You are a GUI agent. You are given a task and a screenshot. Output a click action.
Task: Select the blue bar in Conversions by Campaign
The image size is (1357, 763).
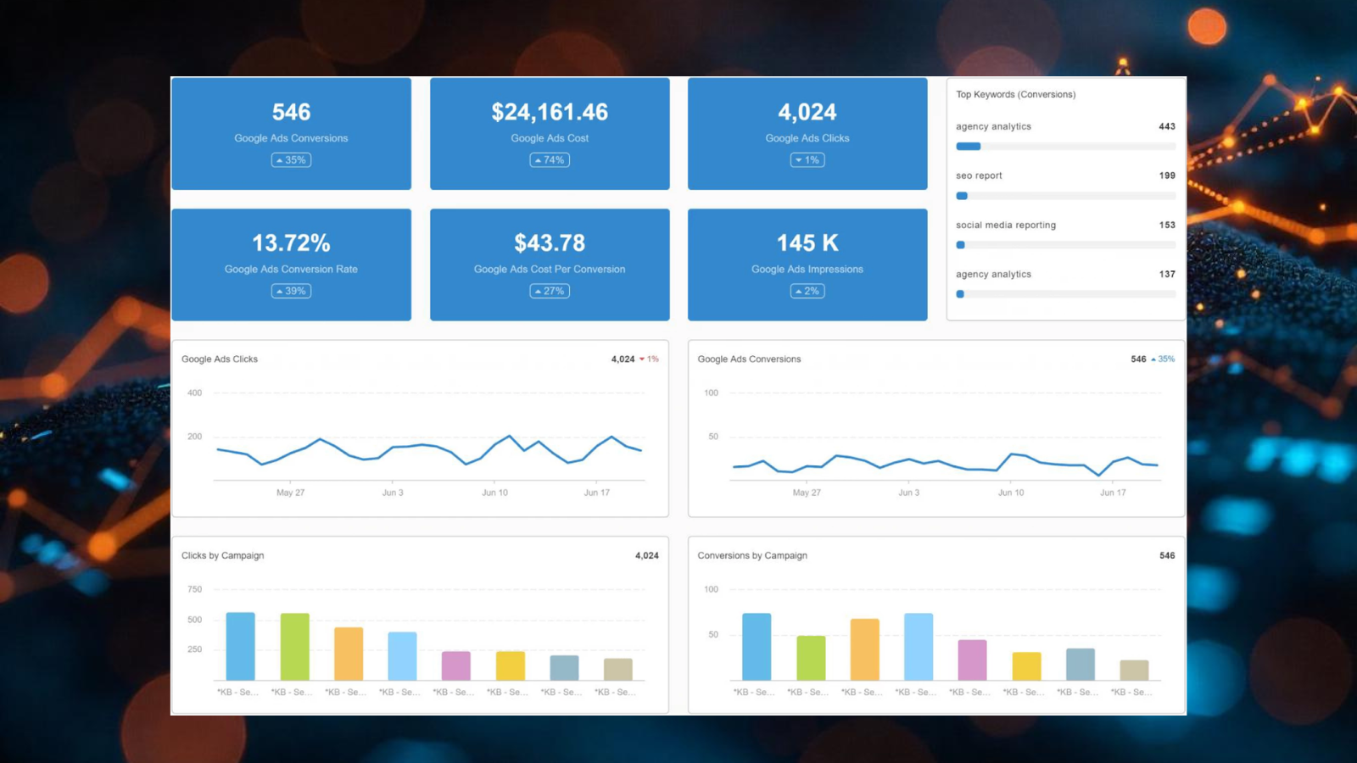coord(757,647)
